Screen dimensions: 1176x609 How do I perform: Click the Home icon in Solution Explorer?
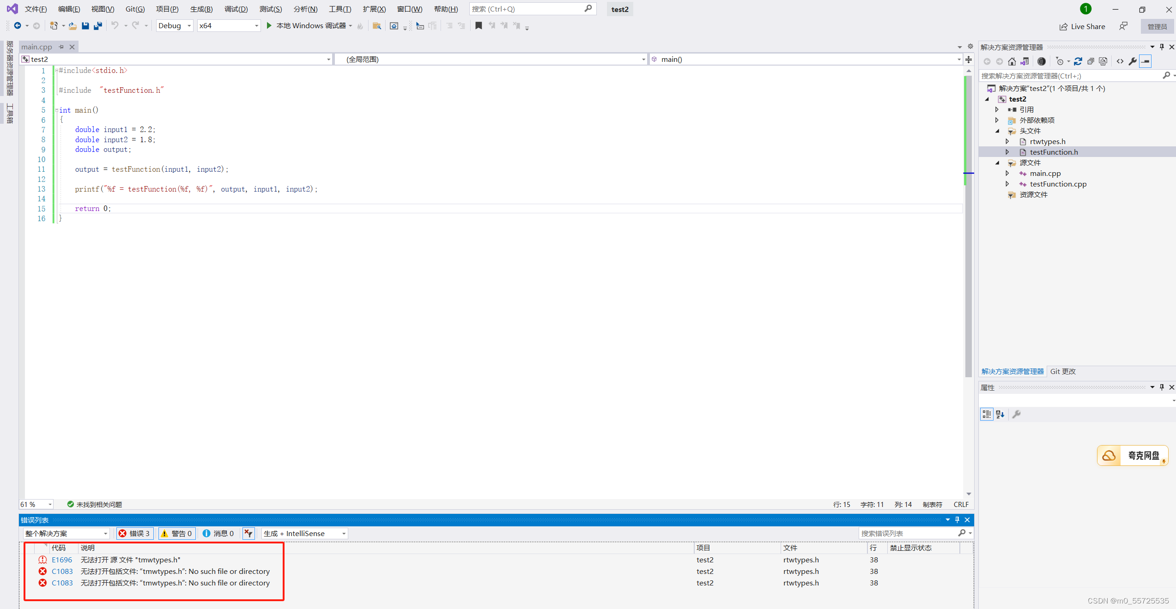click(x=1012, y=61)
